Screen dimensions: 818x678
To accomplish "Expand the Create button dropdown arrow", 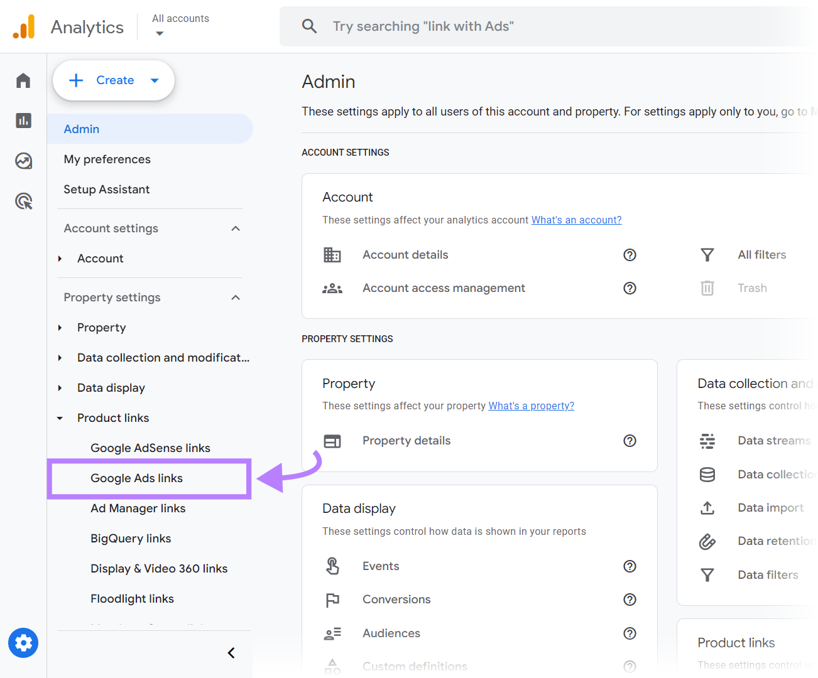I will [155, 80].
